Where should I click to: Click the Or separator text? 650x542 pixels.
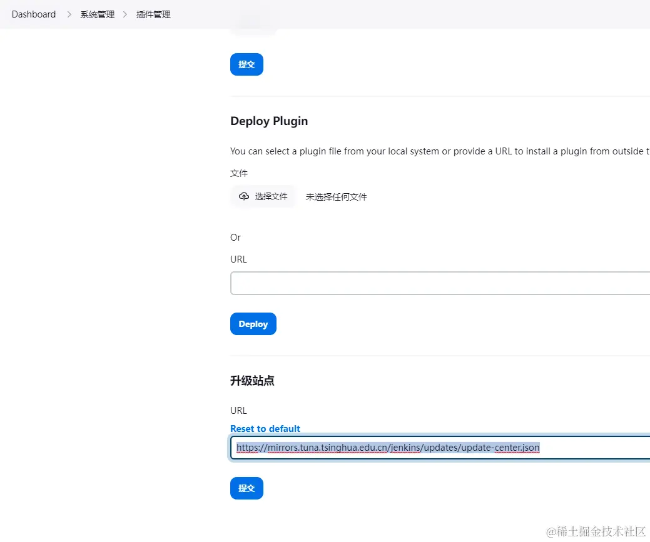(x=235, y=238)
